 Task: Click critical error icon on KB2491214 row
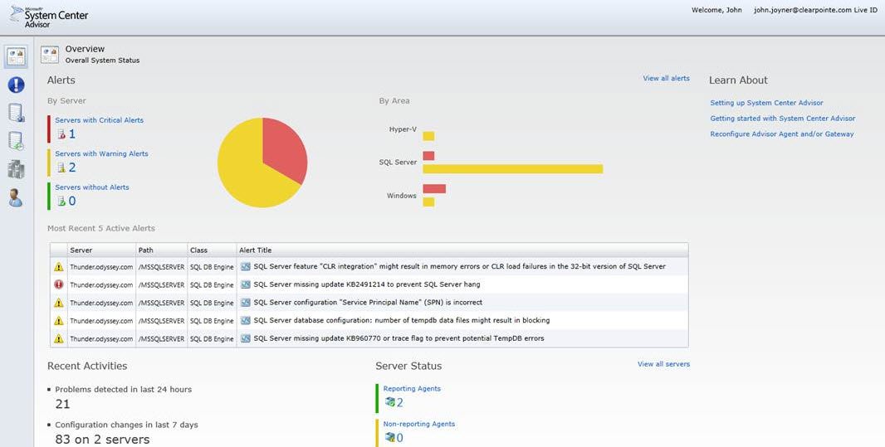tap(59, 284)
